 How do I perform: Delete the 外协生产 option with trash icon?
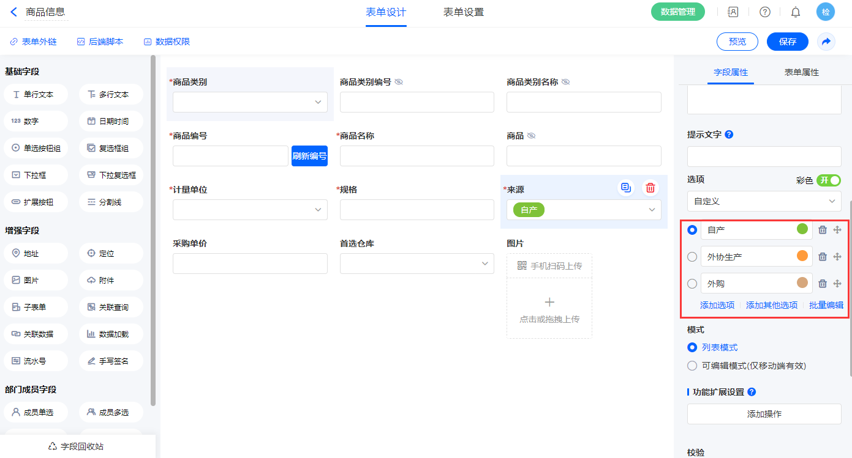click(823, 257)
